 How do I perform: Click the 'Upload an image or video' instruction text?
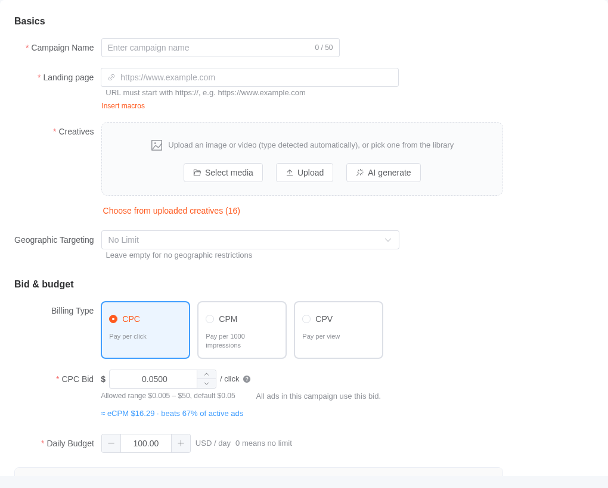click(x=311, y=145)
